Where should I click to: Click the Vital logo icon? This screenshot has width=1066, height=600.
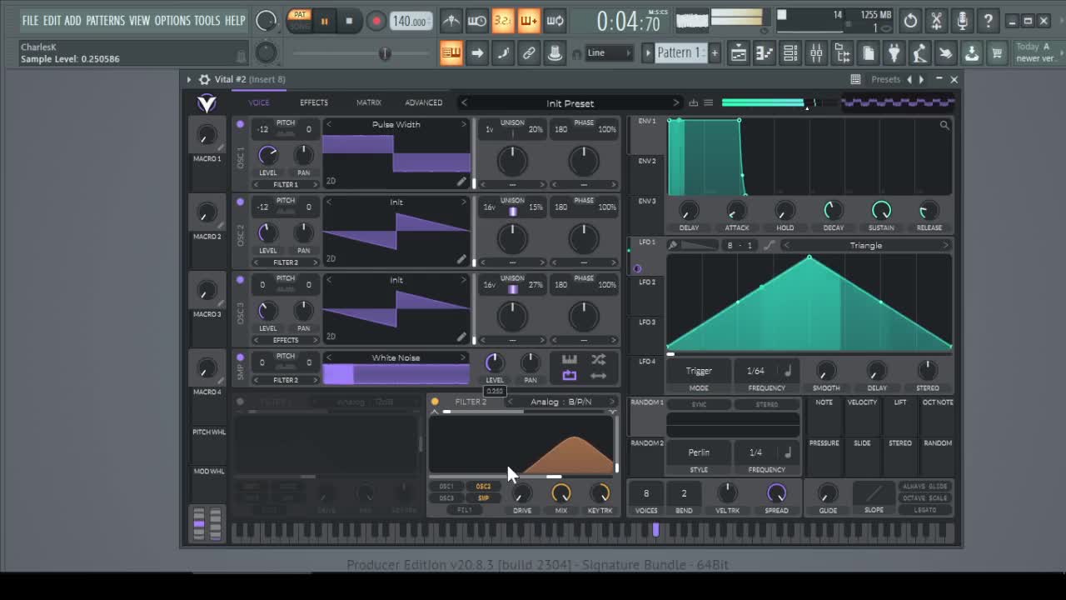(x=207, y=102)
